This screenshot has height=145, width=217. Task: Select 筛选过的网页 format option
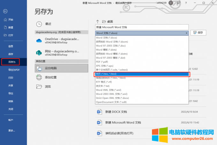[142, 78]
